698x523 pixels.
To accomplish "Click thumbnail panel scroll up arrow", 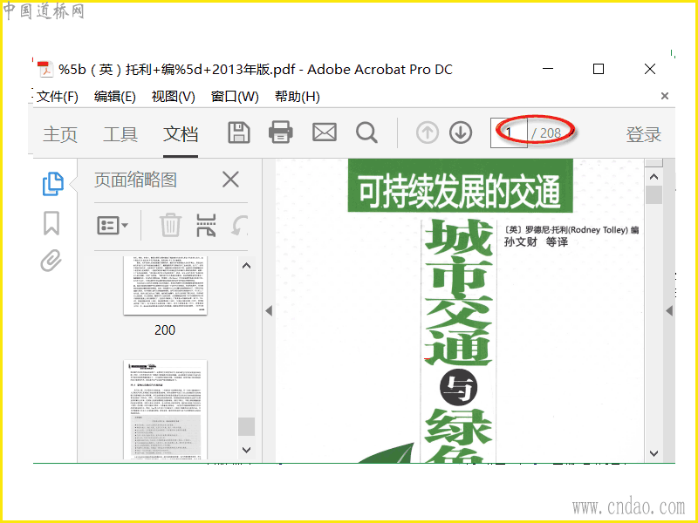I will pyautogui.click(x=246, y=266).
